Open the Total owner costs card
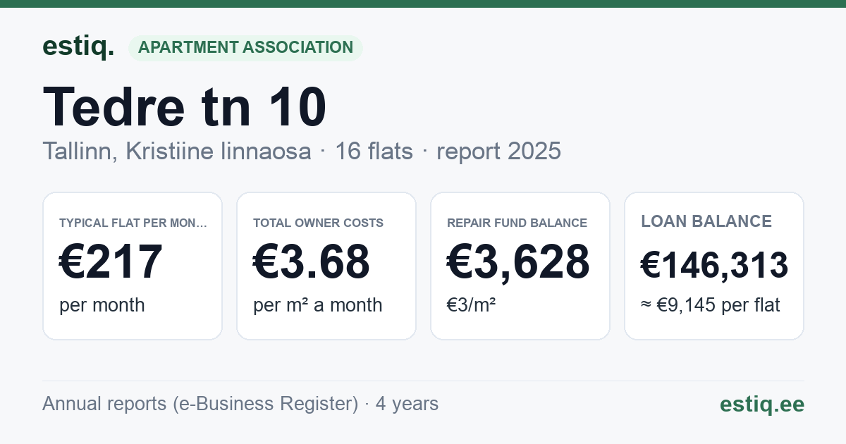The width and height of the screenshot is (846, 444). pos(326,266)
